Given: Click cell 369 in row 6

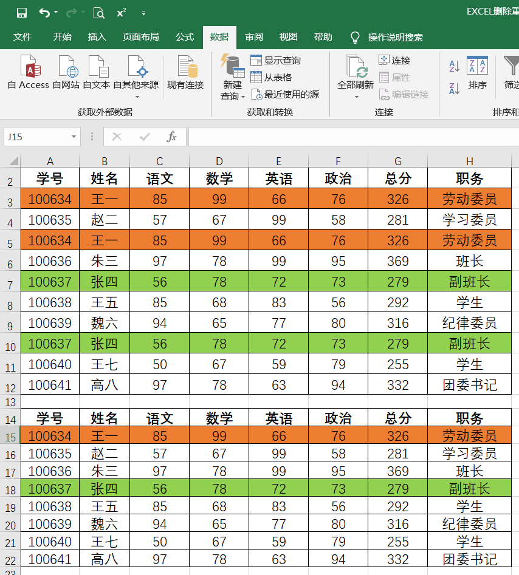Looking at the screenshot, I should 398,261.
